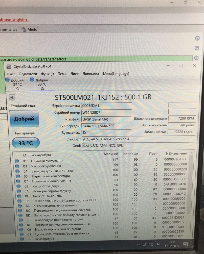Open the Теми menu
Screen dimensions: 204x254
tap(62, 74)
